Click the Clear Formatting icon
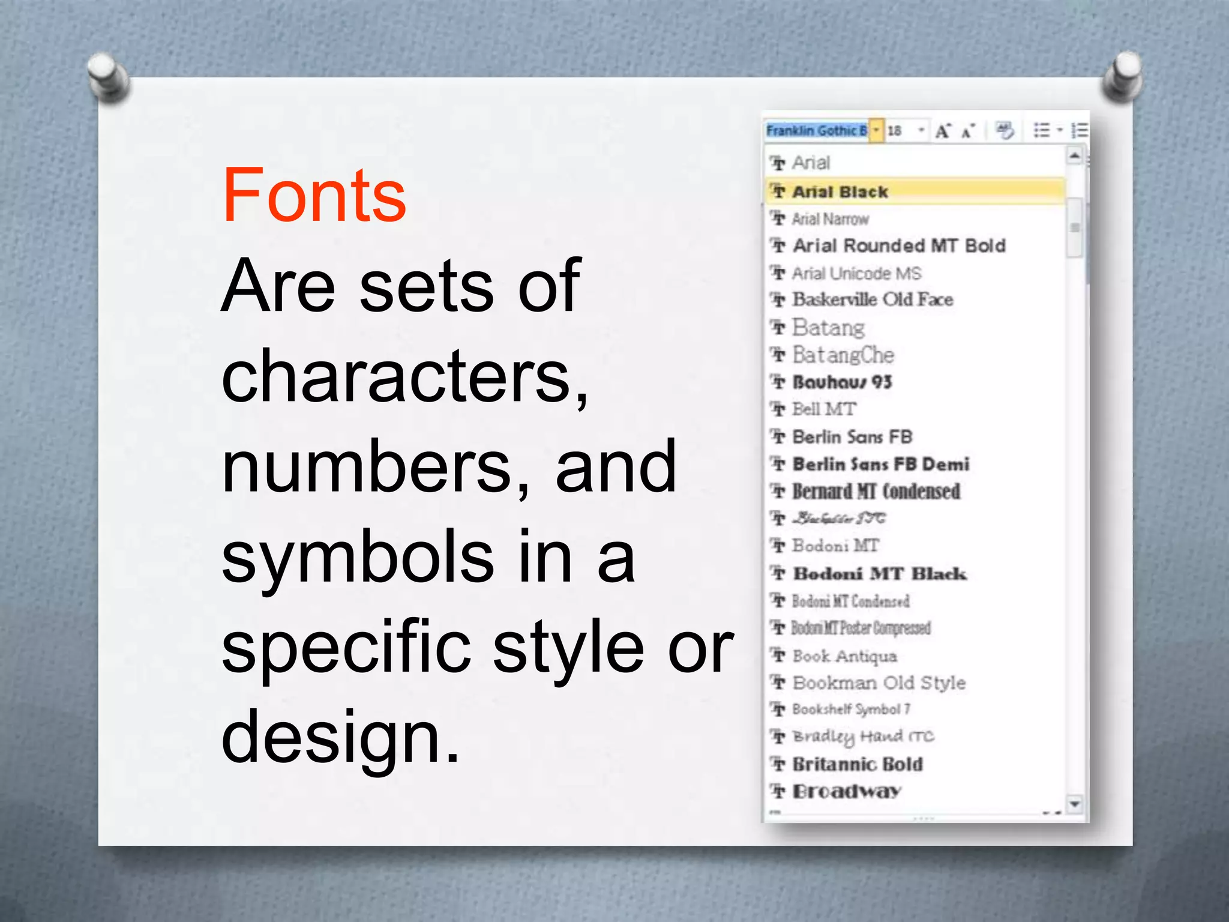Screen dimensions: 1229x922 click(1005, 130)
